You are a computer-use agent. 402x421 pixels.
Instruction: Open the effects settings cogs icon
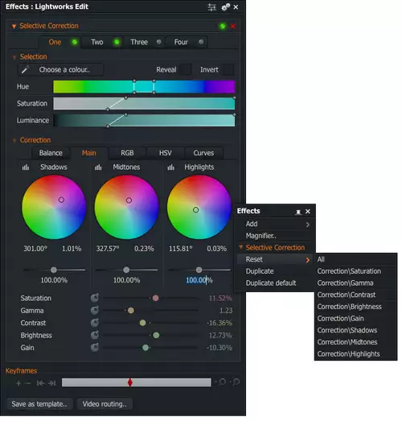[x=226, y=7]
